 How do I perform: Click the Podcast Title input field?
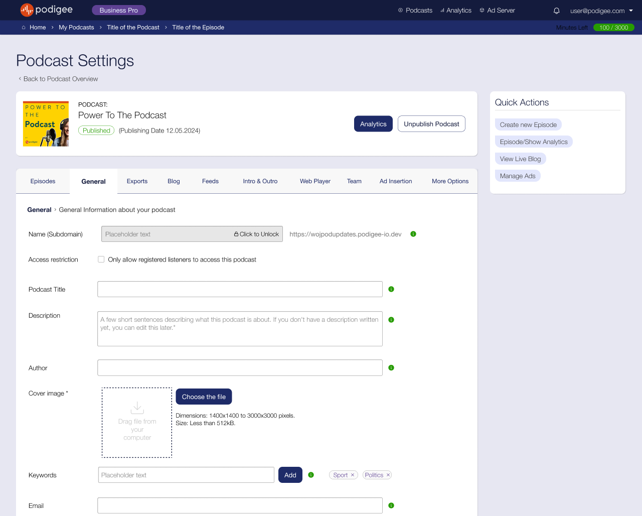coord(240,289)
